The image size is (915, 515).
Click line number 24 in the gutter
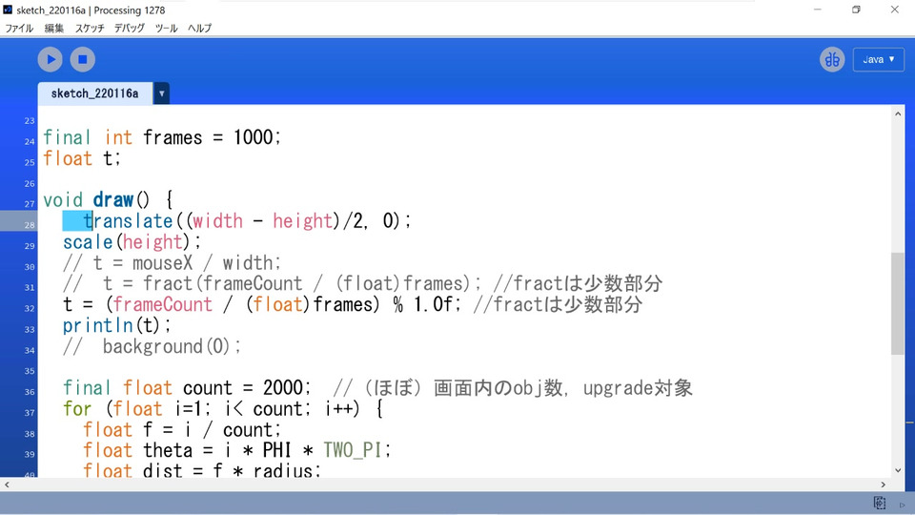(30, 141)
